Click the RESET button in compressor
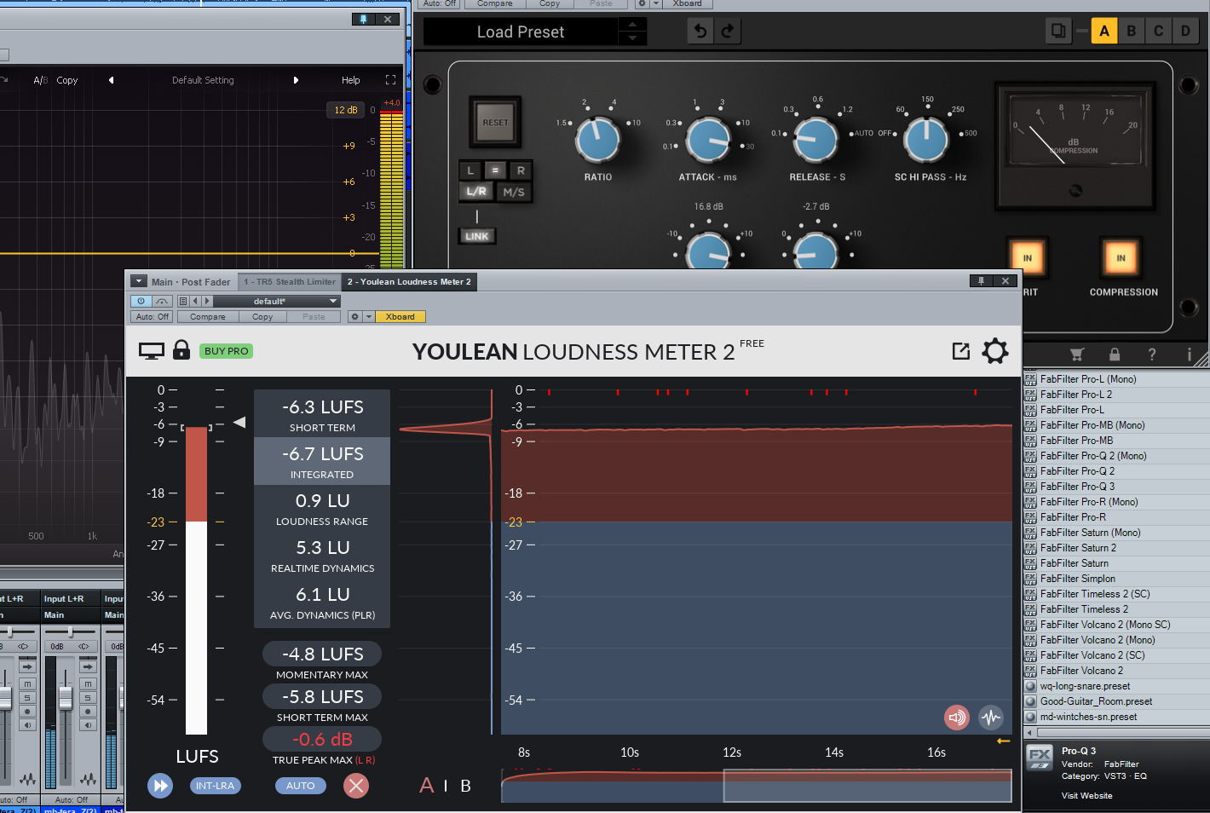The image size is (1210, 813). pyautogui.click(x=495, y=123)
